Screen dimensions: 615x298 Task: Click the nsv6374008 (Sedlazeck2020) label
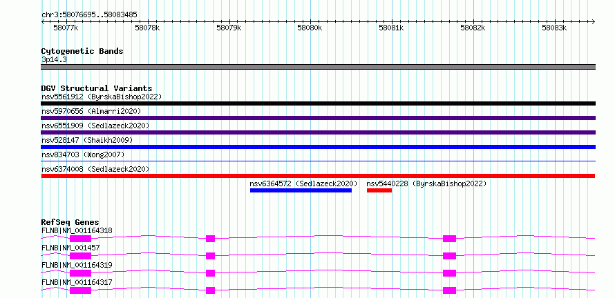[95, 169]
